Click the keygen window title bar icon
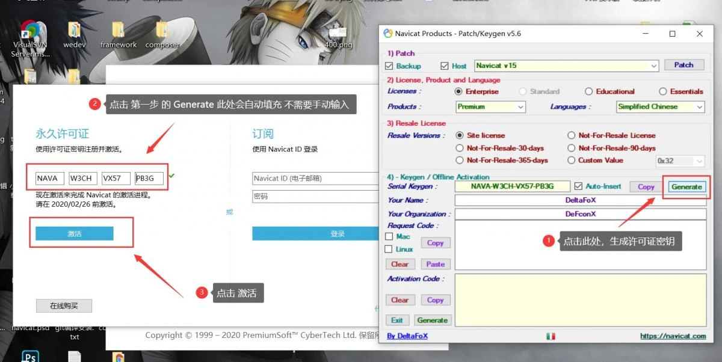The height and width of the screenshot is (362, 722). [x=388, y=34]
